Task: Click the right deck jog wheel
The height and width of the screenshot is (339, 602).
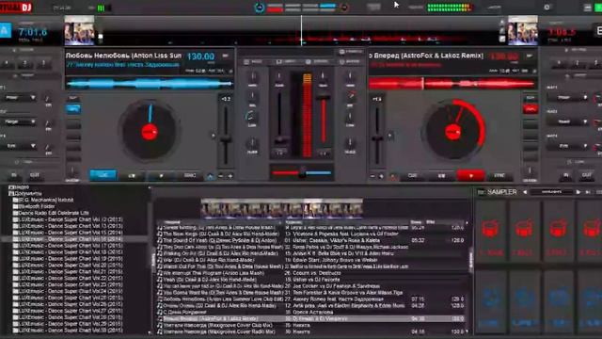Action: (x=453, y=132)
